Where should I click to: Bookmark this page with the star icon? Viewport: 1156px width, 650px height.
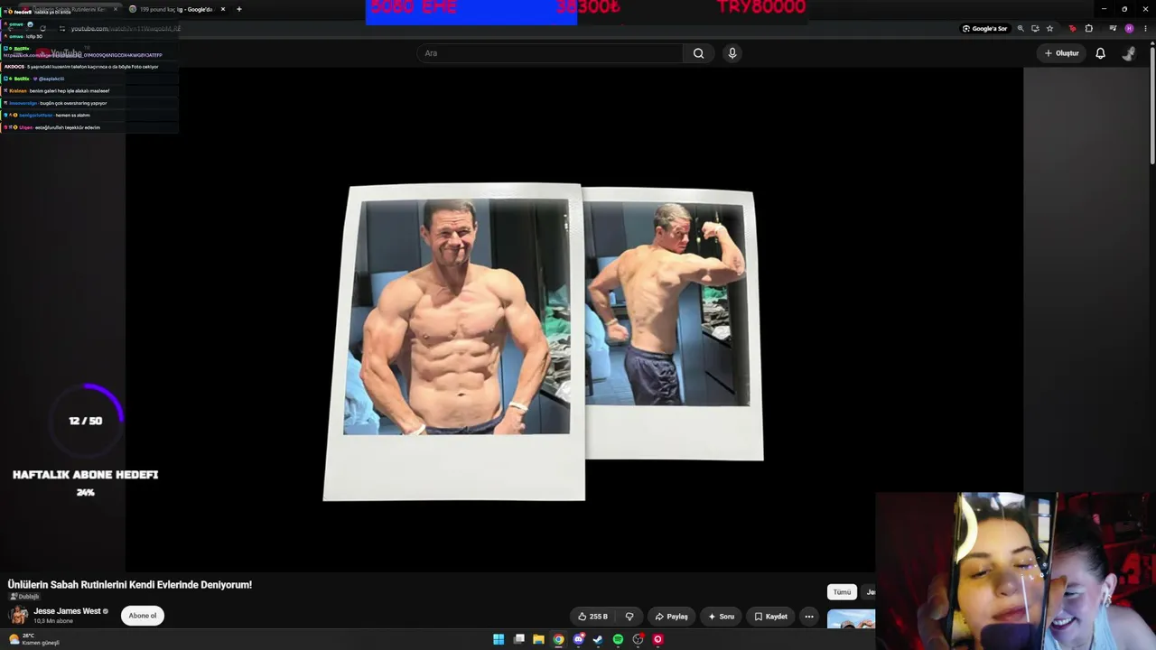coord(1049,29)
